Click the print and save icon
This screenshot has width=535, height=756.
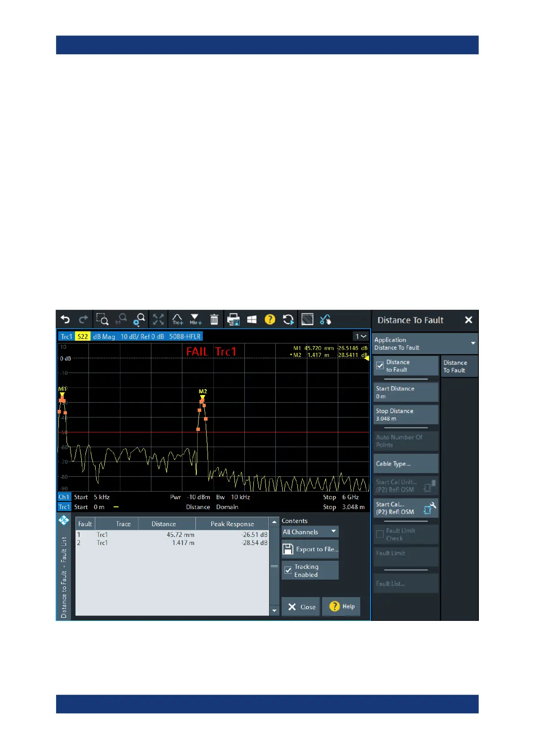click(233, 319)
